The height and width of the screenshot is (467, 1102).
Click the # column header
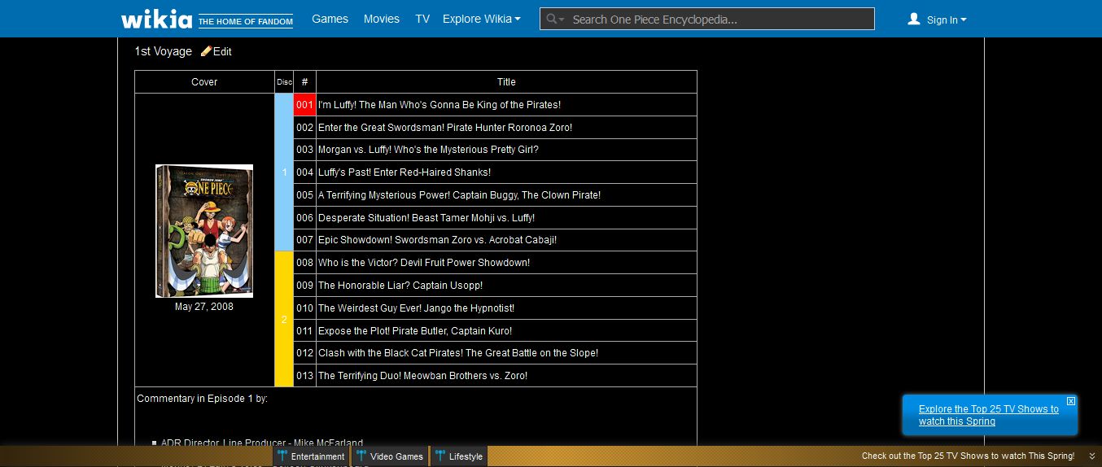coord(304,82)
